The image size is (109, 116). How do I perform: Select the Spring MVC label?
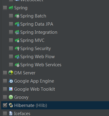click(x=32, y=40)
